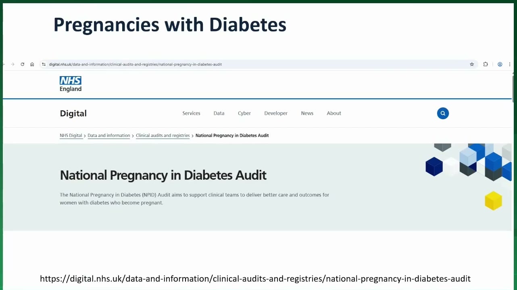517x290 pixels.
Task: Open the Data navigation menu item
Action: (x=219, y=113)
